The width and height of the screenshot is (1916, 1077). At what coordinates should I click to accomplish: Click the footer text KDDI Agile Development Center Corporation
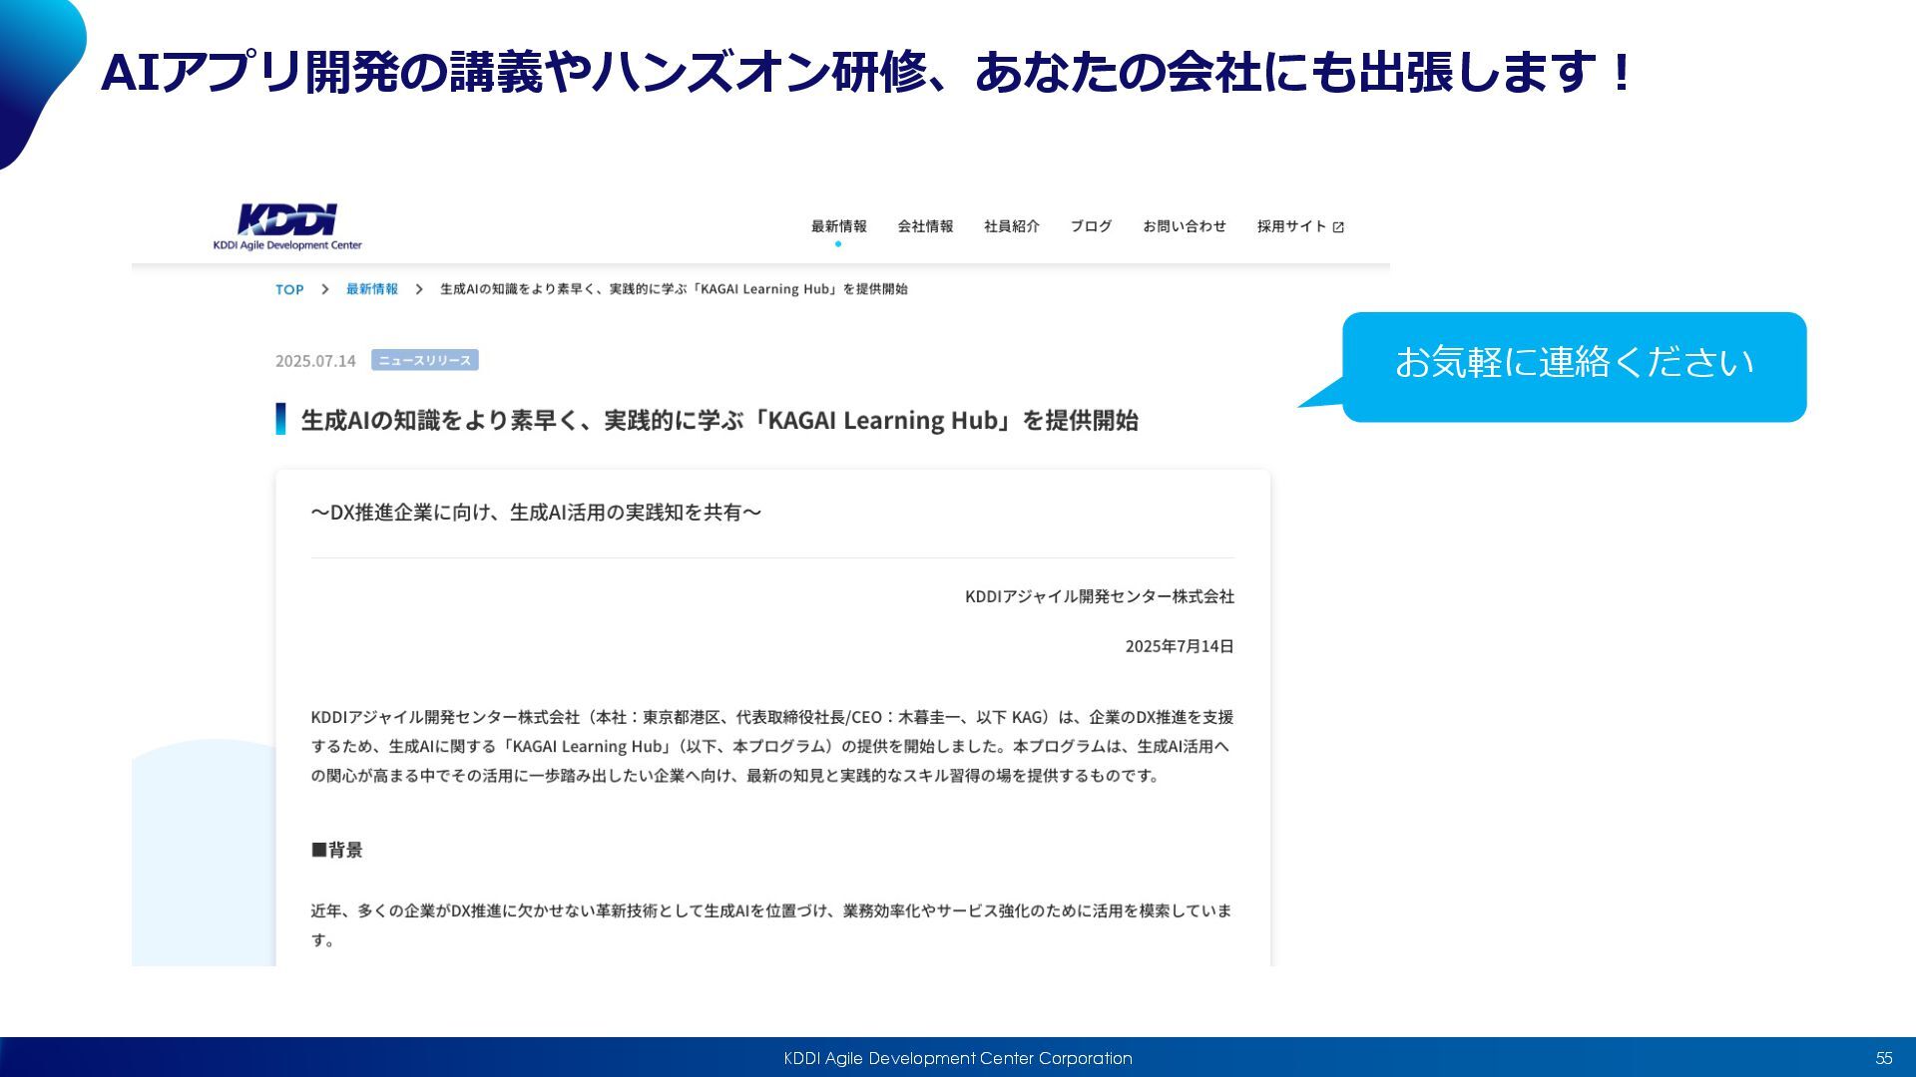tap(958, 1058)
